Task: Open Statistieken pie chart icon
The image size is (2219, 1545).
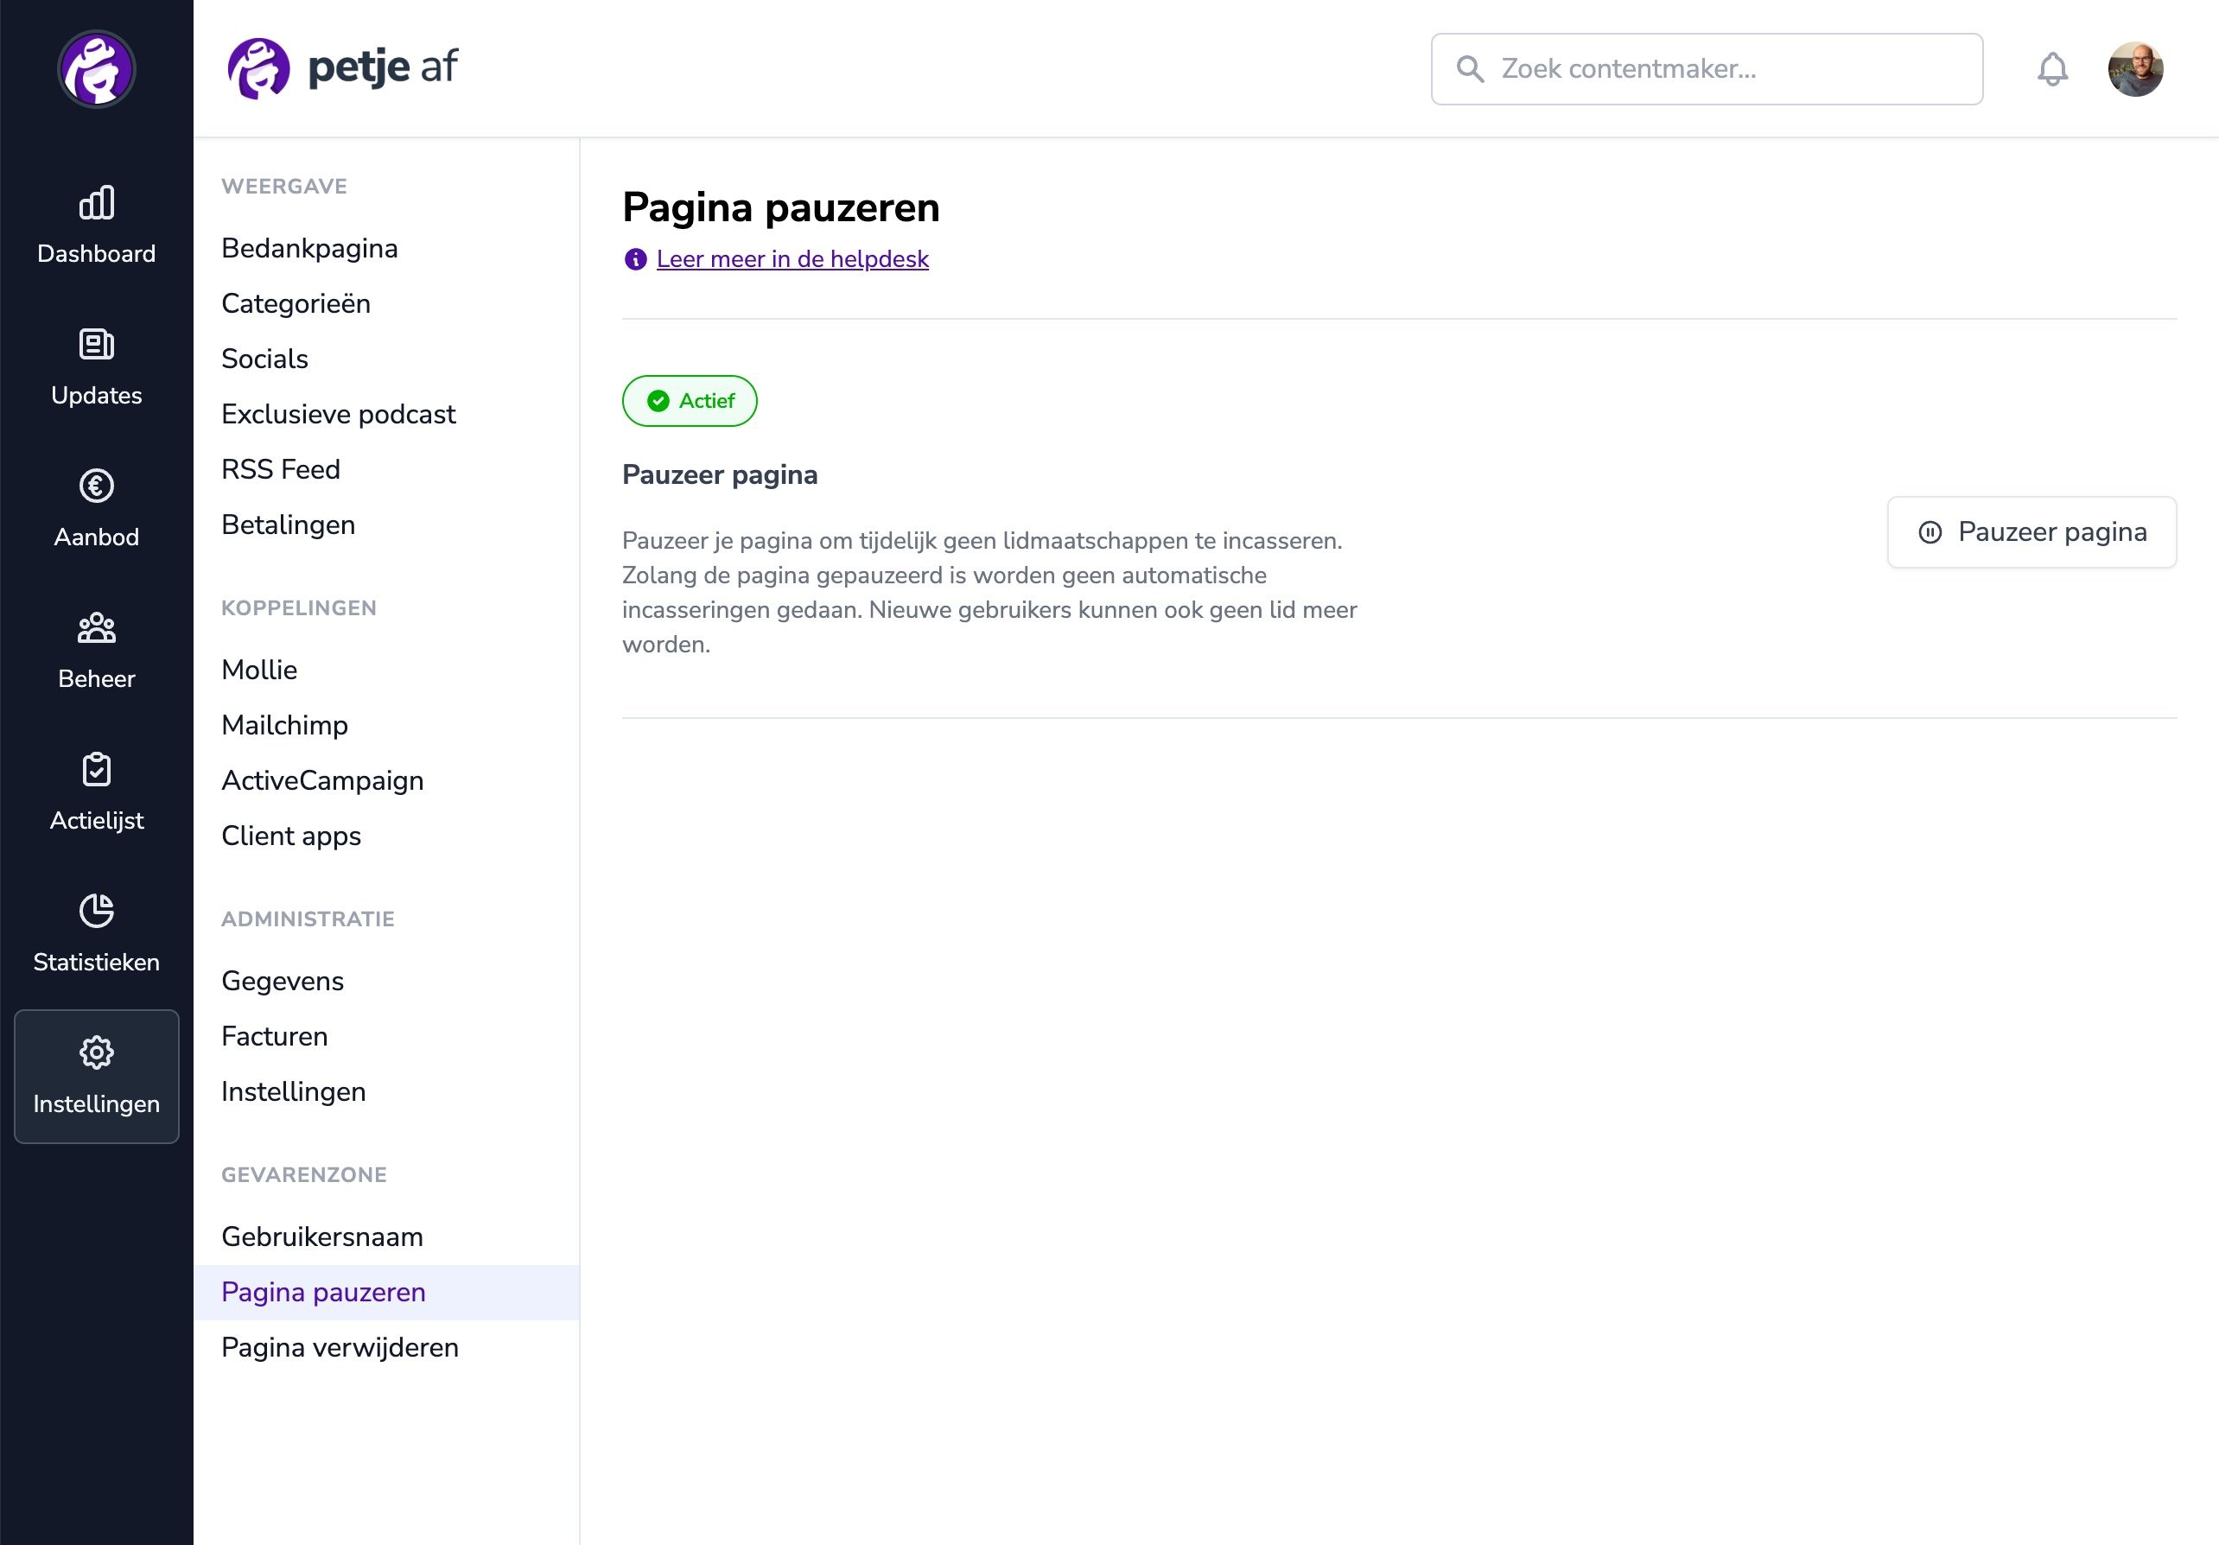Action: (x=97, y=911)
